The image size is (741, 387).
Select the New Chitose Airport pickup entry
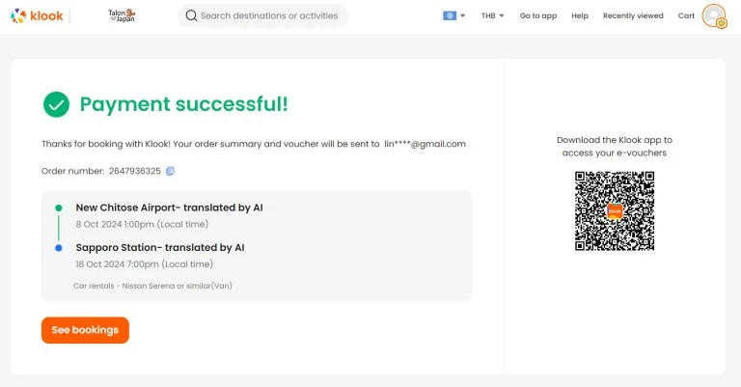click(169, 215)
